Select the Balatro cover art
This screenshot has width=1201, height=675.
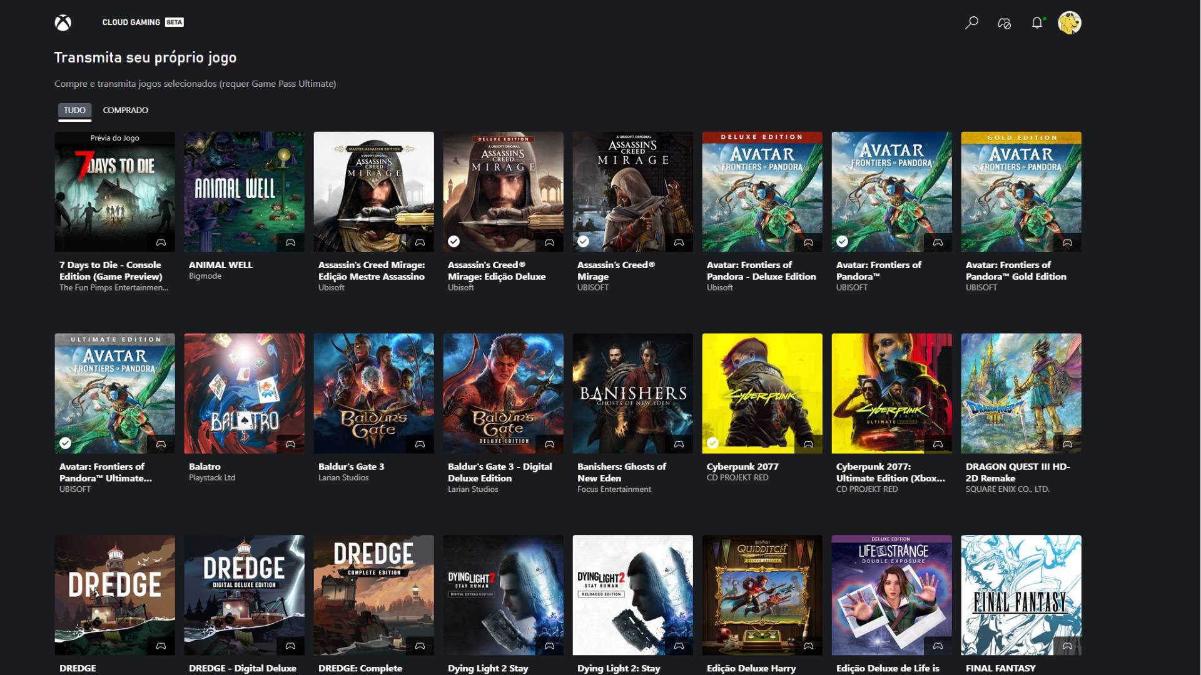244,393
